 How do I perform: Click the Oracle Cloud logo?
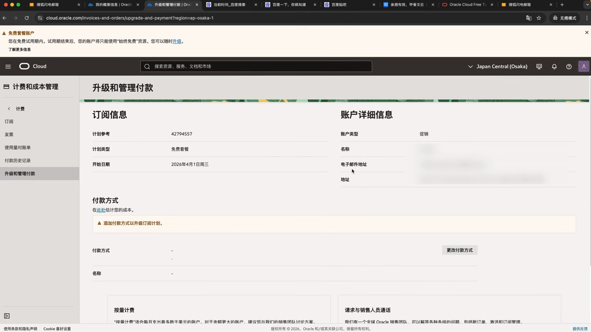point(33,66)
